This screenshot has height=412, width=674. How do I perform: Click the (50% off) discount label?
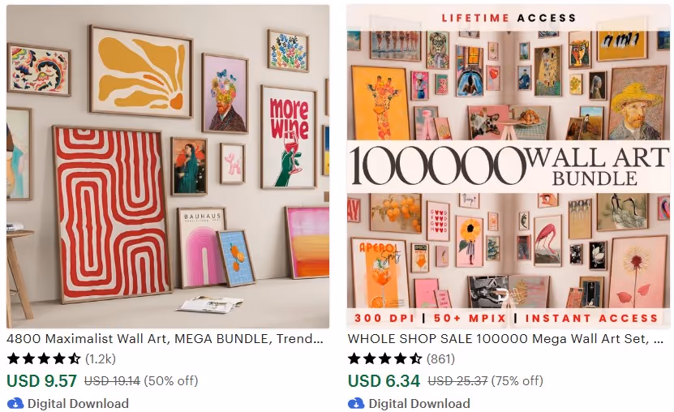tap(171, 380)
